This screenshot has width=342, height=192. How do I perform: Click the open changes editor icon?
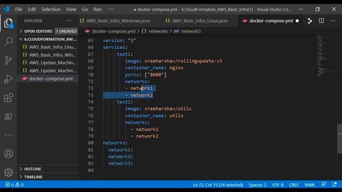309,21
